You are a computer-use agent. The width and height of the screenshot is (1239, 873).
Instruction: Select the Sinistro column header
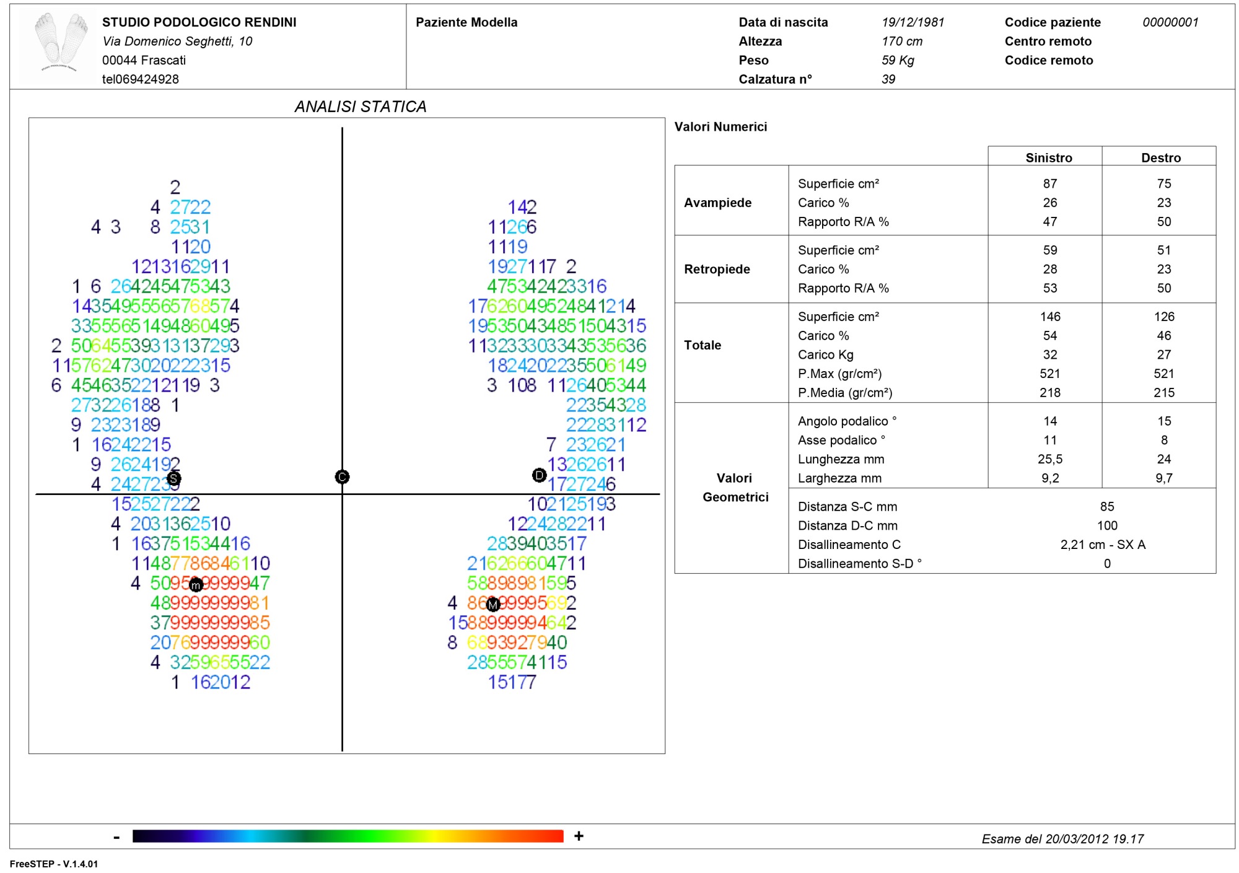[x=1049, y=157]
